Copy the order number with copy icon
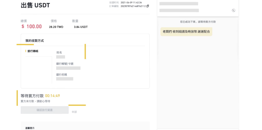262x130 pixels. pyautogui.click(x=148, y=6)
